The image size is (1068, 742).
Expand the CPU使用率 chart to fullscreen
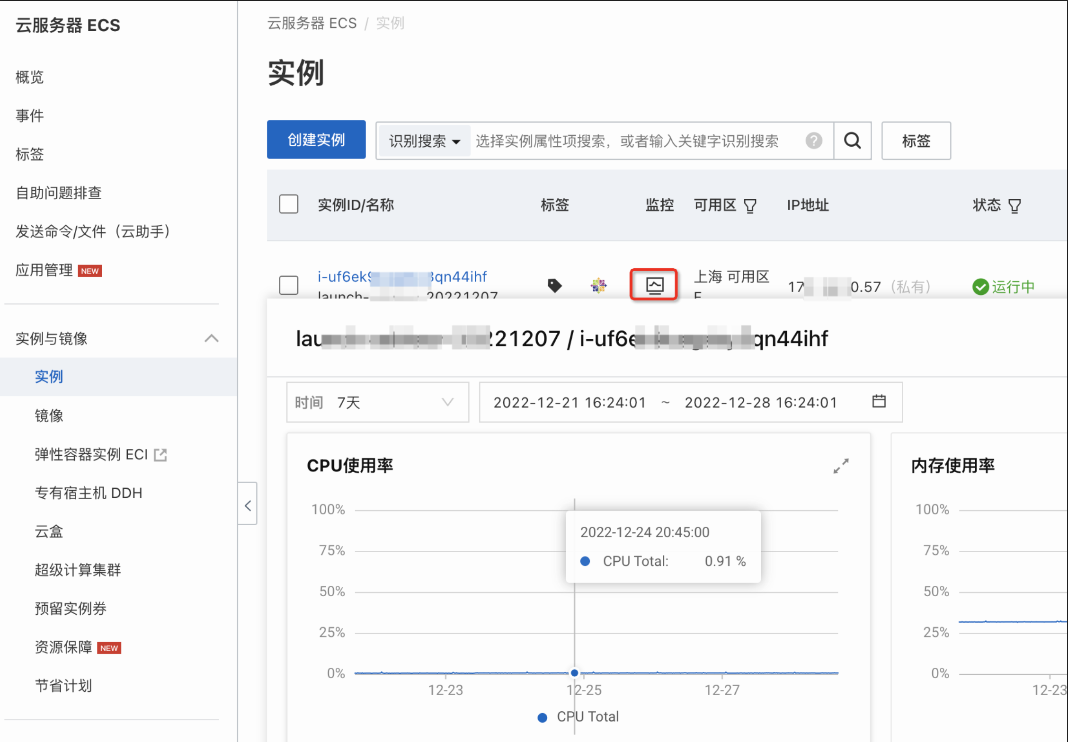click(841, 466)
